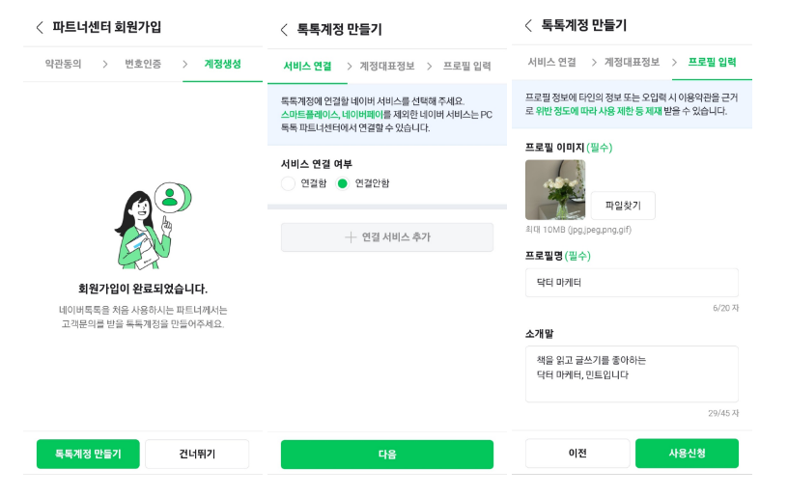788x497 pixels.
Task: Switch to the 서비스 연결 tab
Action: pyautogui.click(x=307, y=67)
